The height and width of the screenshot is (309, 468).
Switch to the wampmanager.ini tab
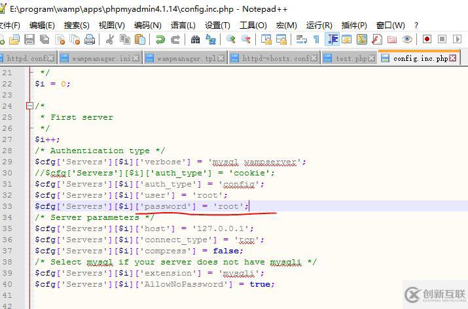tap(100, 58)
